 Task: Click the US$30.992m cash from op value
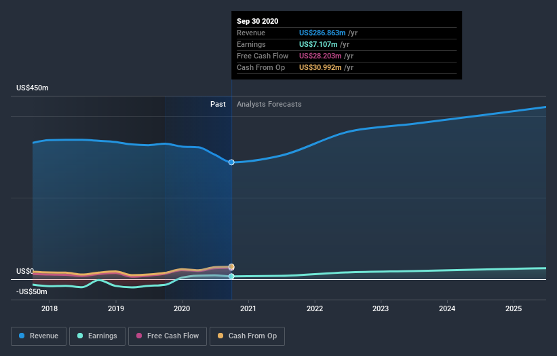320,67
